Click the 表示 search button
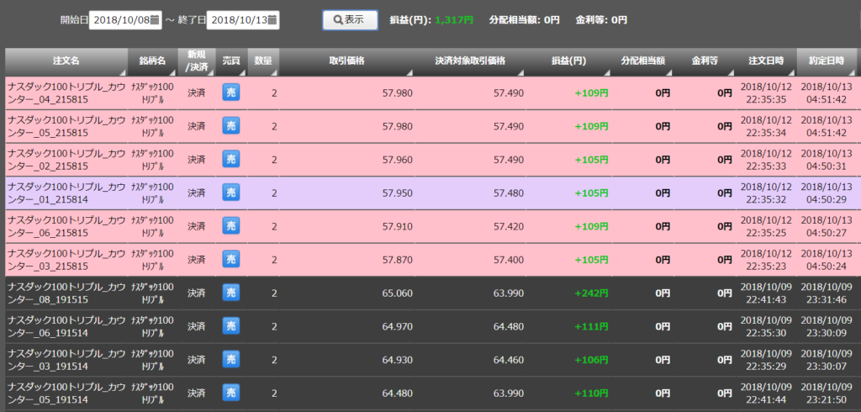 350,20
